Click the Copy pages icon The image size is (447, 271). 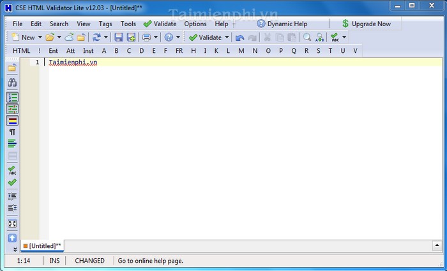[x=280, y=37]
